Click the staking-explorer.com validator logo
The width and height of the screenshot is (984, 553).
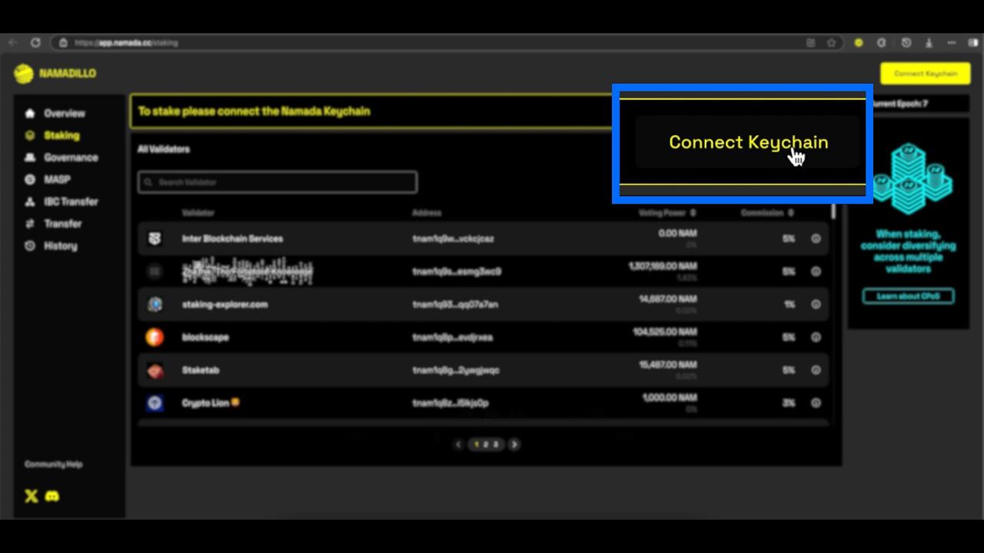[155, 304]
